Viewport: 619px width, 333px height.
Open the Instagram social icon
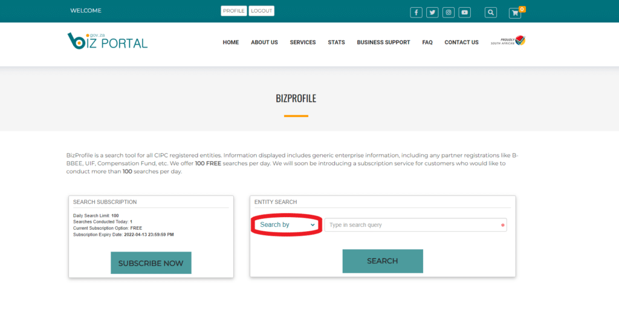coord(449,13)
